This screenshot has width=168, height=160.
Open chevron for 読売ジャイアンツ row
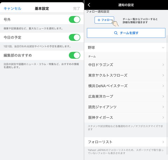(x=163, y=107)
